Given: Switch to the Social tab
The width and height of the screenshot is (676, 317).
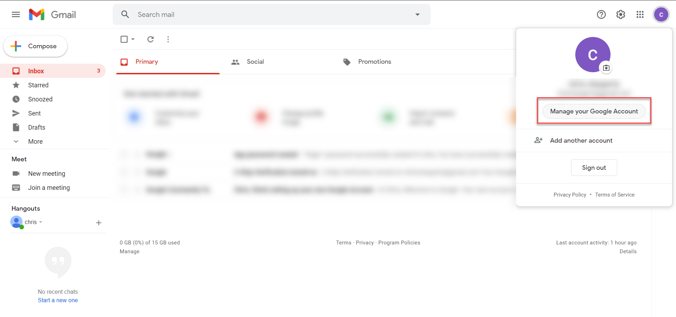Looking at the screenshot, I should coord(248,62).
